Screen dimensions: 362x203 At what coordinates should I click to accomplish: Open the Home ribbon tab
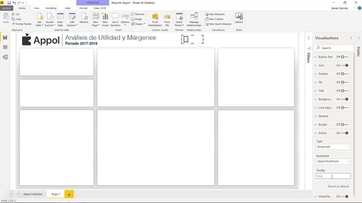pos(22,8)
